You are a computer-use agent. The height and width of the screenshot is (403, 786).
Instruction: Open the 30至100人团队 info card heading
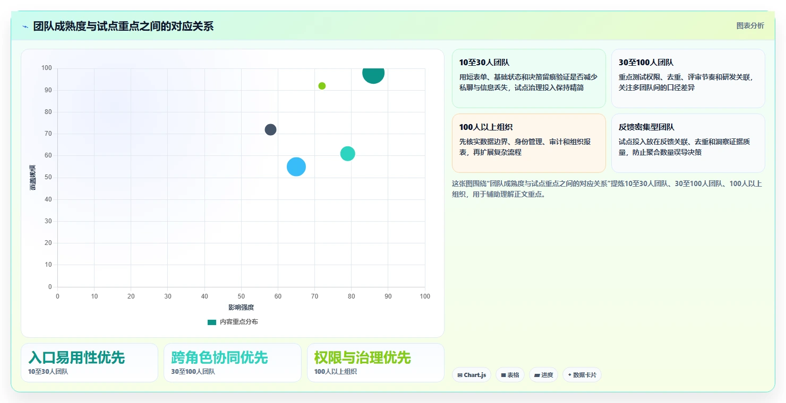pos(646,63)
